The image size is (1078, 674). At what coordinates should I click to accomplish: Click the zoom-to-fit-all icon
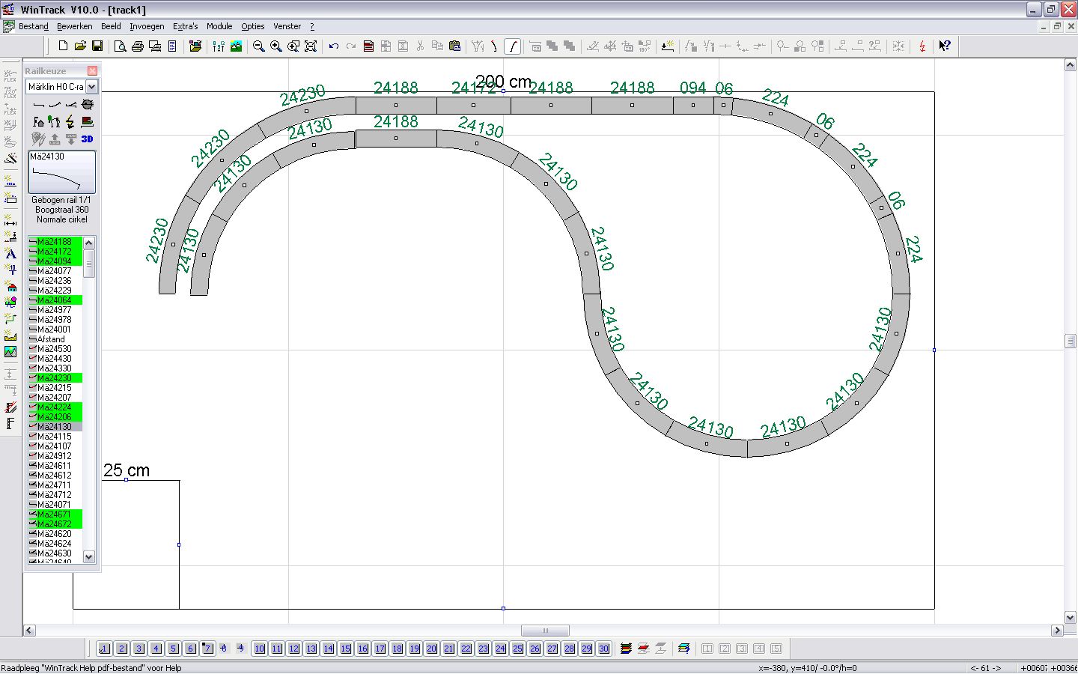coord(311,46)
